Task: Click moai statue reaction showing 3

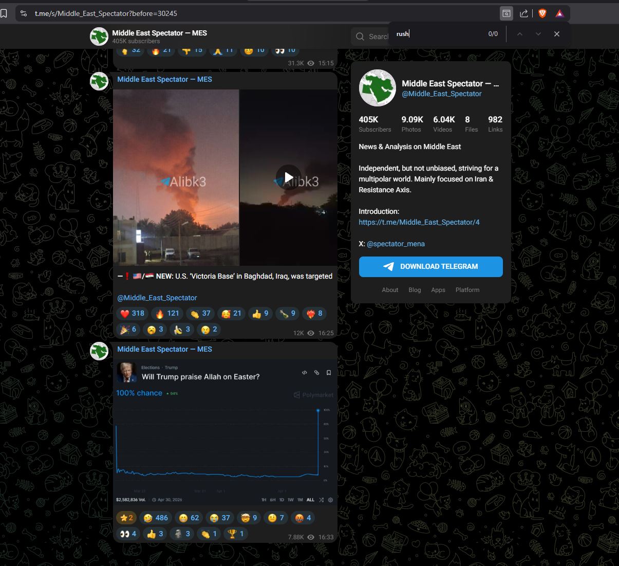Action: pyautogui.click(x=182, y=534)
